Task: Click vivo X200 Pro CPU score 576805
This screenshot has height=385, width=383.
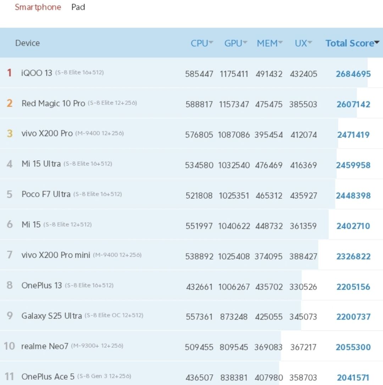Action: click(199, 135)
